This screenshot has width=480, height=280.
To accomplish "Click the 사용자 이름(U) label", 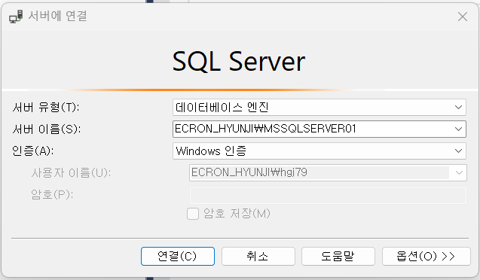I will click(x=71, y=173).
